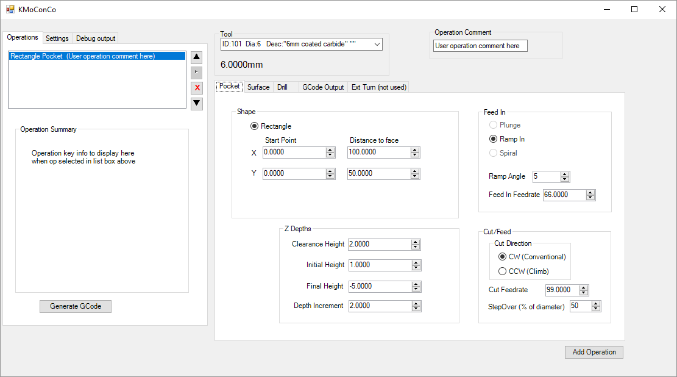Image resolution: width=677 pixels, height=377 pixels.
Task: Delete operation with red X button
Action: click(197, 88)
